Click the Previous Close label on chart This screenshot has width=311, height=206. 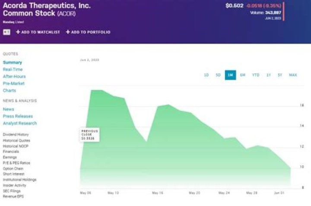[x=90, y=134]
